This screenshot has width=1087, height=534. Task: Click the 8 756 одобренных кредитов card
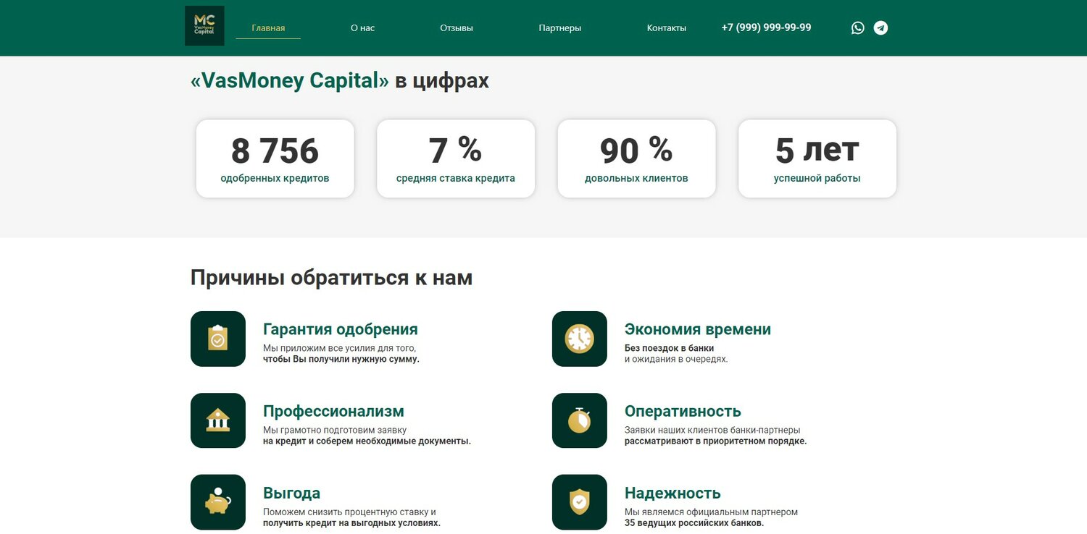coord(275,158)
